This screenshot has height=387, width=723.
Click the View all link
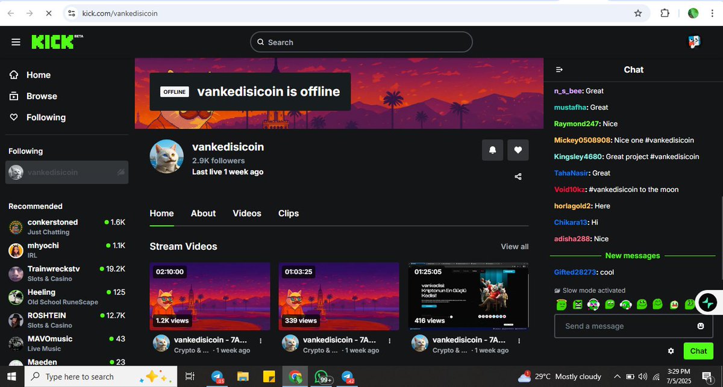[x=515, y=247]
